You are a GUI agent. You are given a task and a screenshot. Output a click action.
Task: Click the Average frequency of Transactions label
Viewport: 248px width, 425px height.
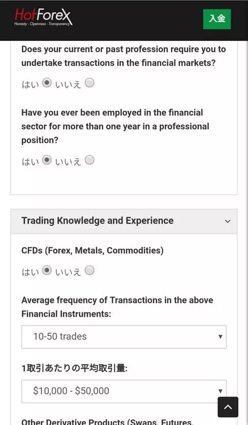(117, 307)
